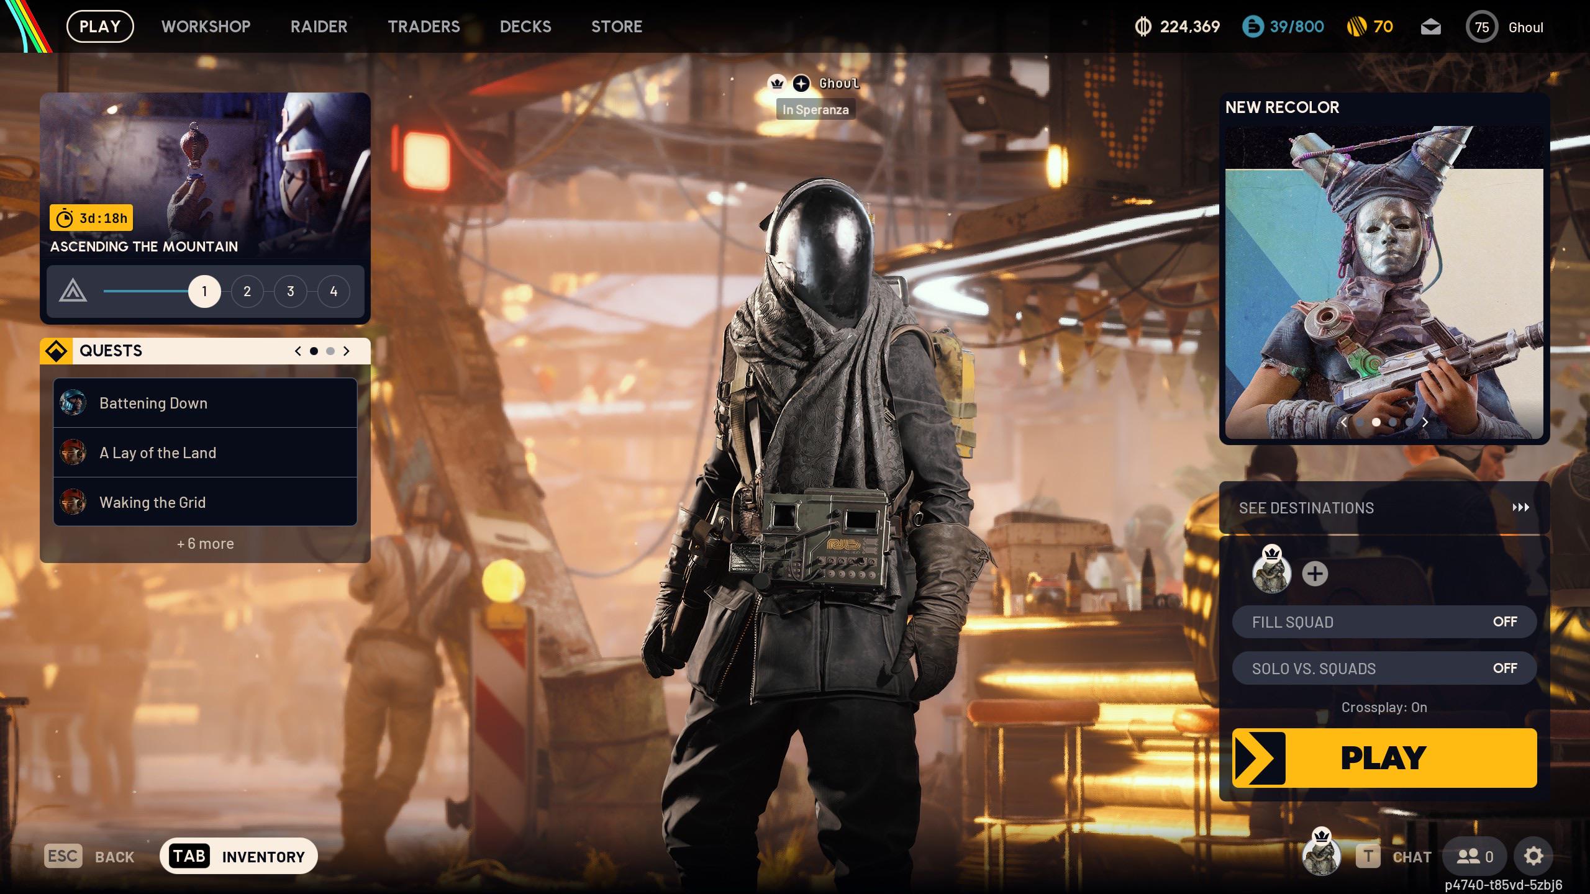1590x894 pixels.
Task: Click the ESC Back button
Action: pos(89,856)
